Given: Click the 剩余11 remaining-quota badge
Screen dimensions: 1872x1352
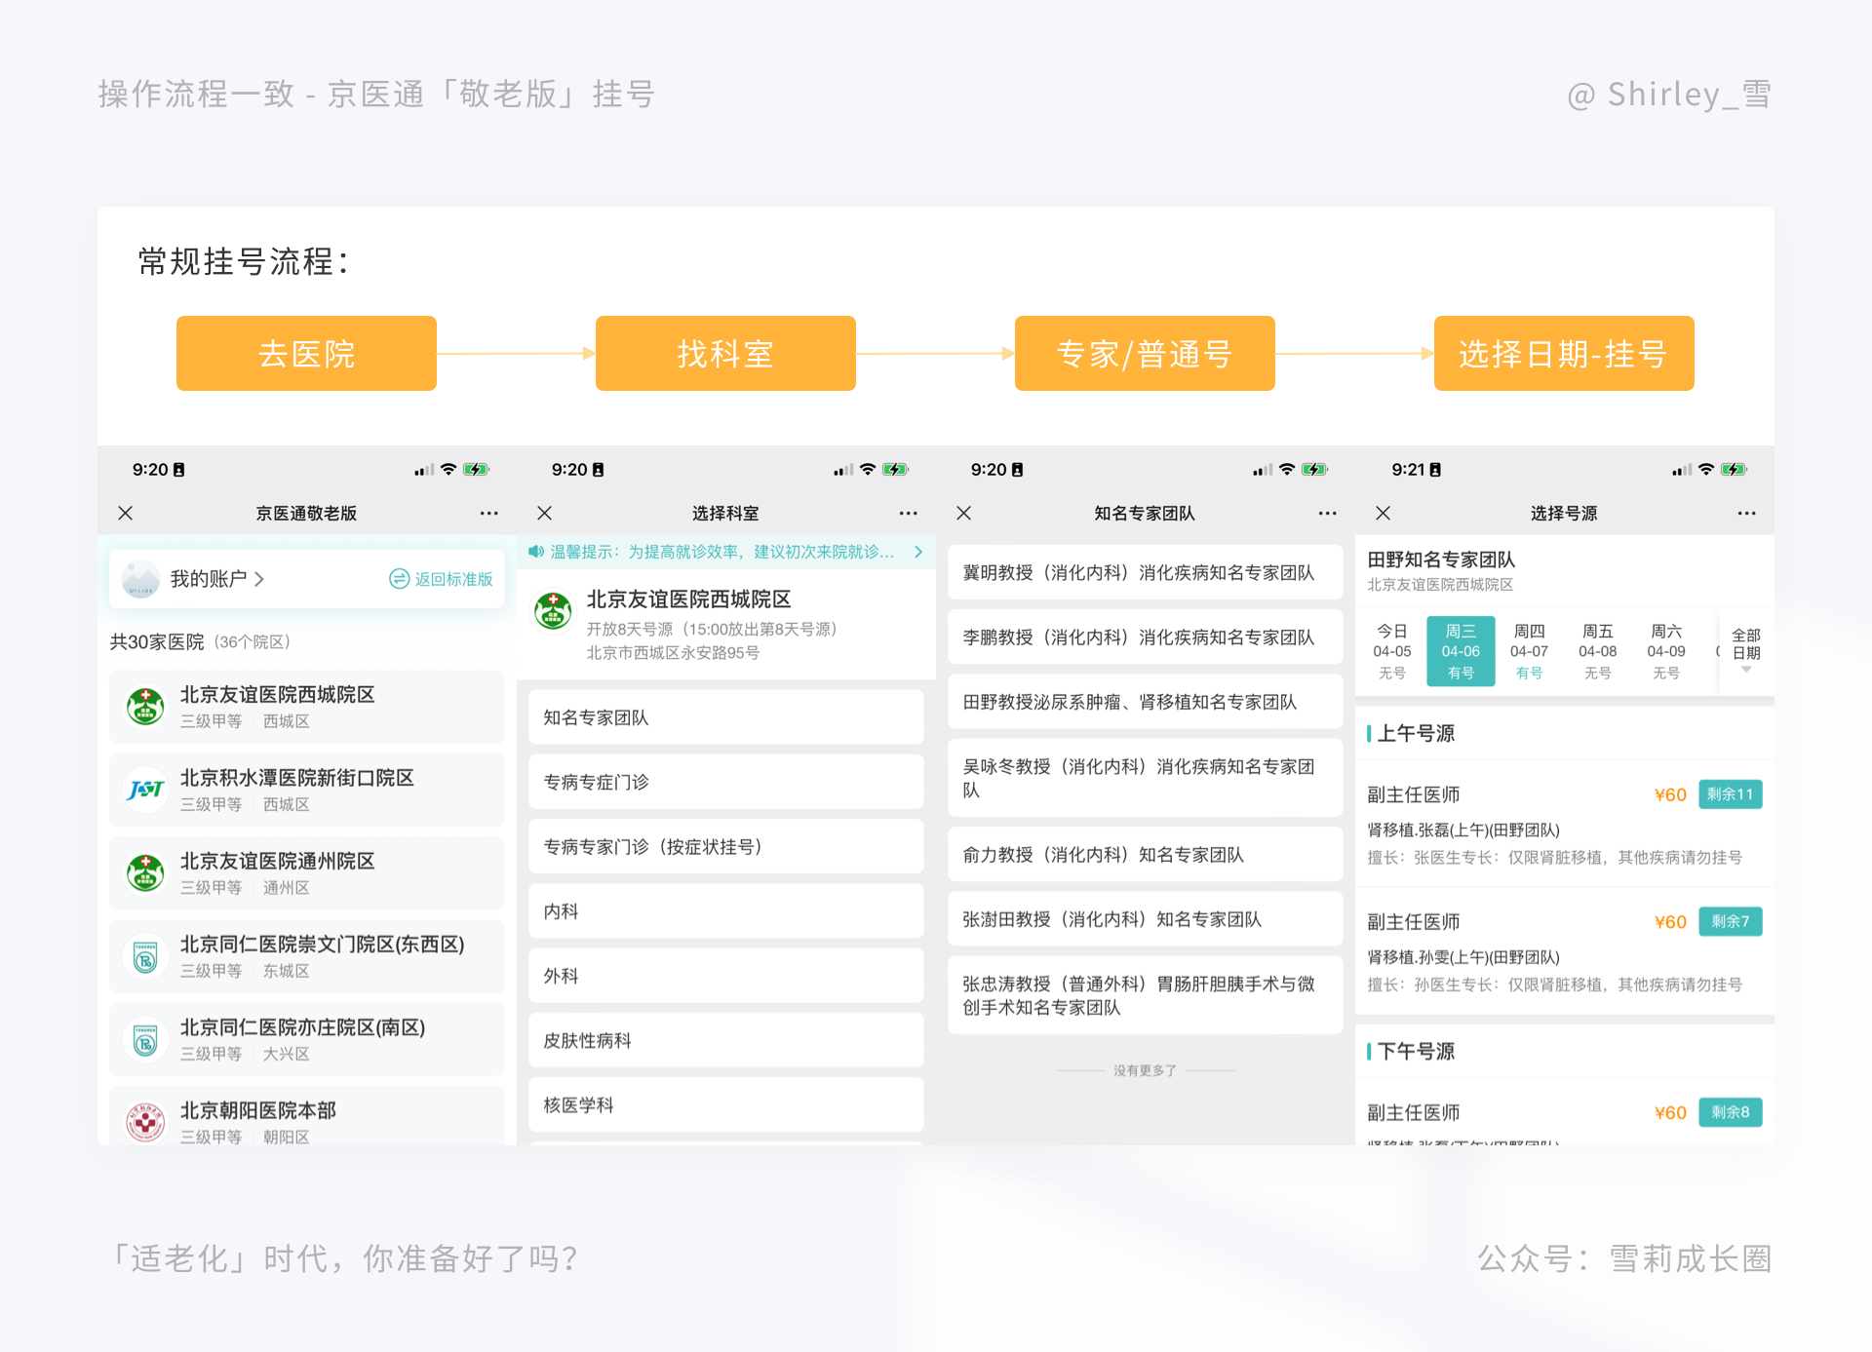Looking at the screenshot, I should [x=1730, y=793].
